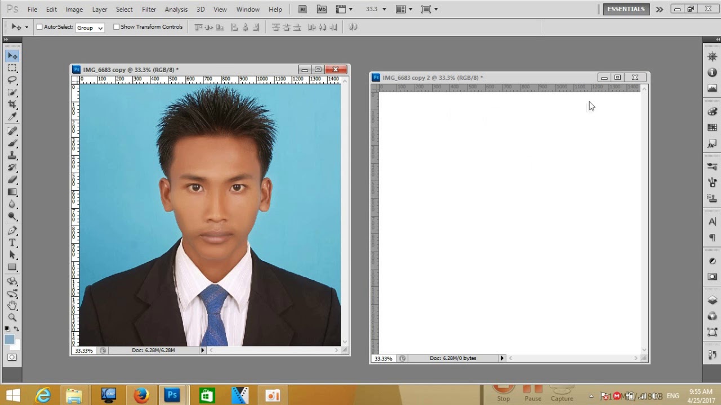Image resolution: width=721 pixels, height=405 pixels.
Task: Select the Path Selection tool
Action: coord(12,255)
